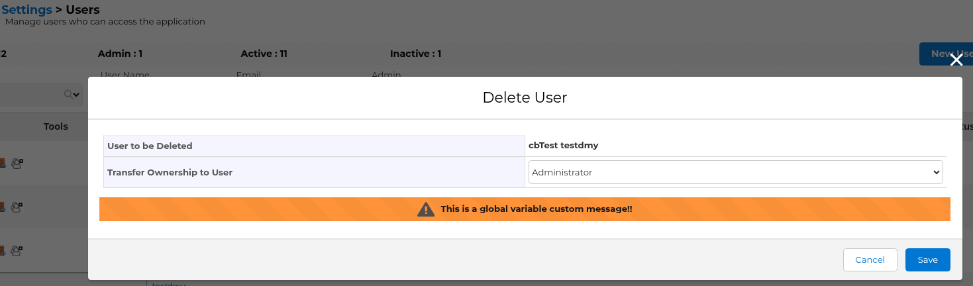Screen dimensions: 973x286
Task: Click the 'Transfer Ownership to User' label
Action: (x=170, y=172)
